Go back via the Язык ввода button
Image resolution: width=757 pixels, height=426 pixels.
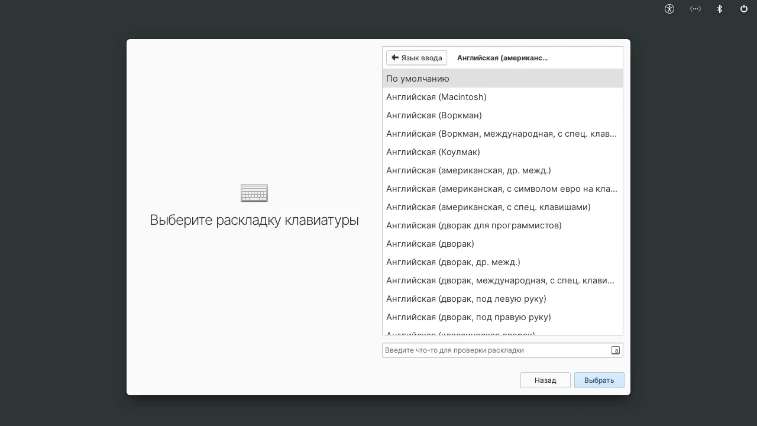point(416,57)
